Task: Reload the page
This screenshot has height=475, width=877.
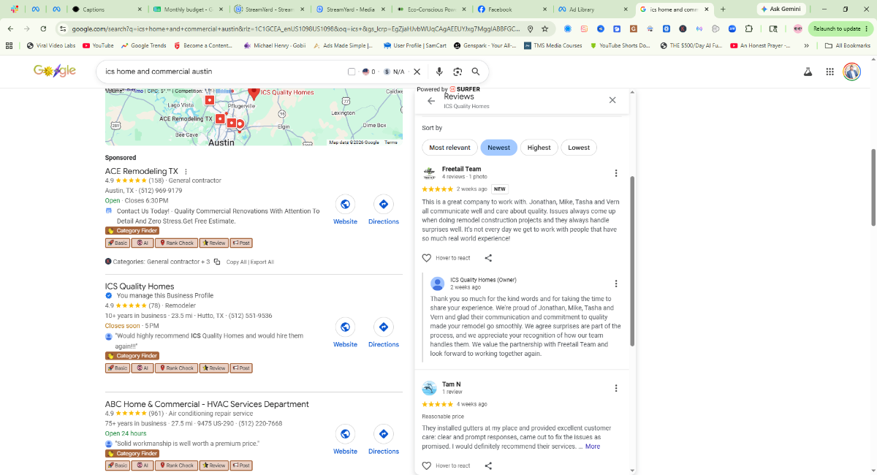Action: pos(44,28)
